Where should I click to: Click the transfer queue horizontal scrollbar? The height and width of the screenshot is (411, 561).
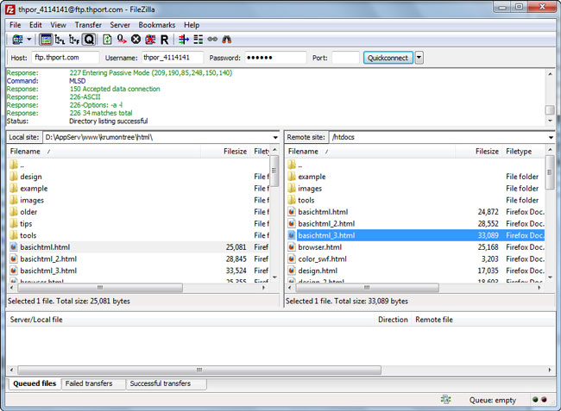(x=199, y=370)
